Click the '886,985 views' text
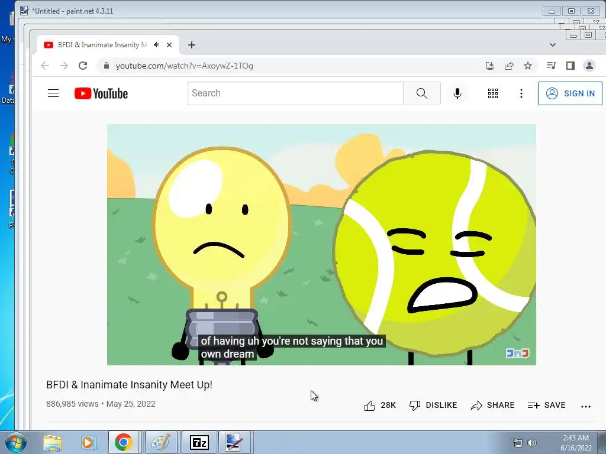The image size is (606, 454). pos(72,404)
